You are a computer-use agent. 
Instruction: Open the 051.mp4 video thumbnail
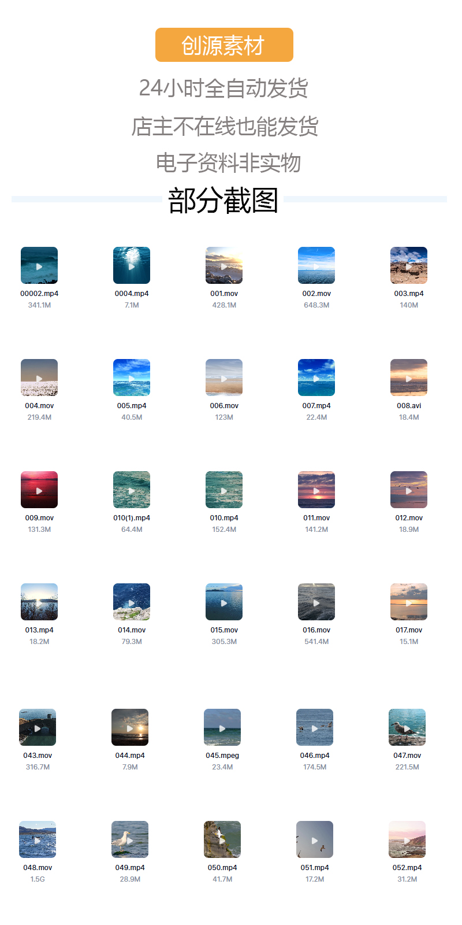click(x=315, y=839)
